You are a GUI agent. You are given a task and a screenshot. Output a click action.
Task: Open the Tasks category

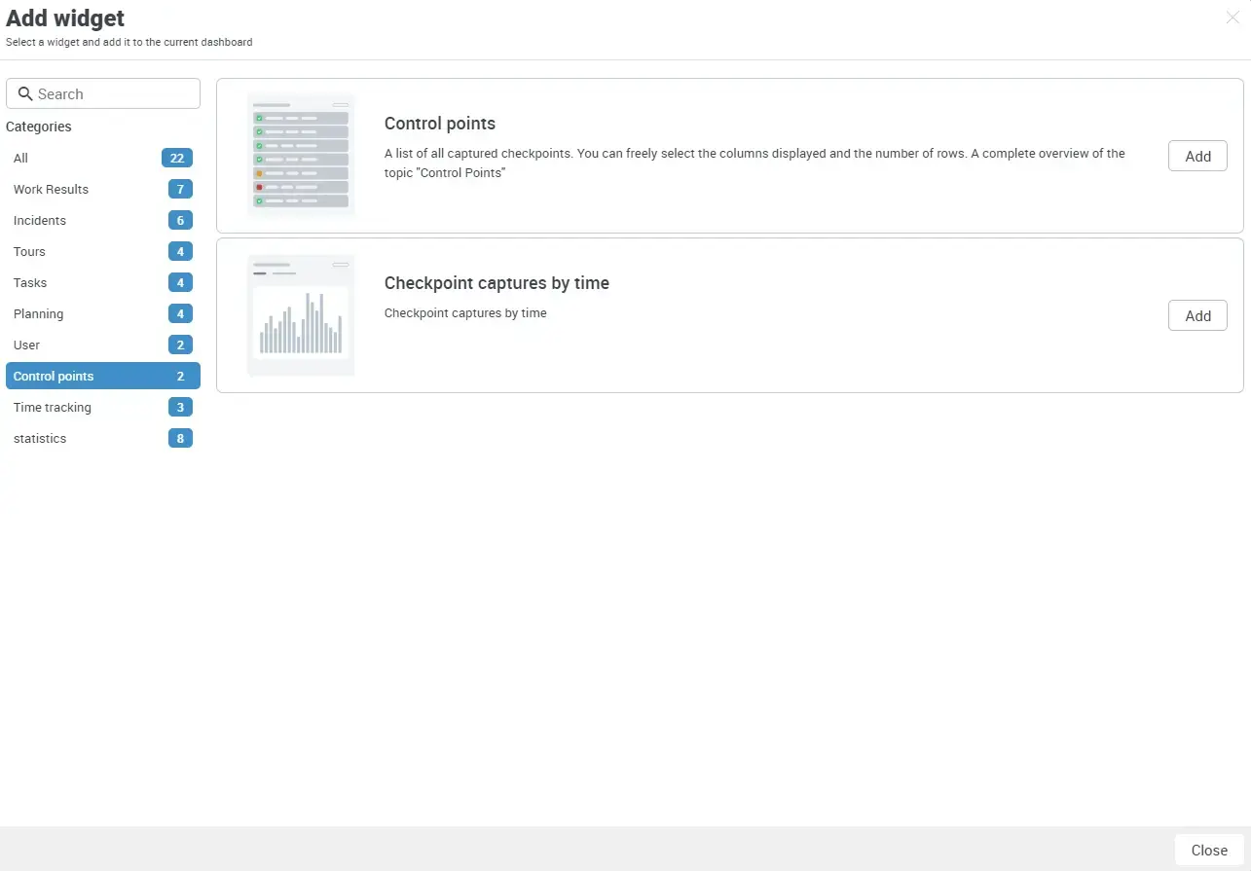coord(29,282)
